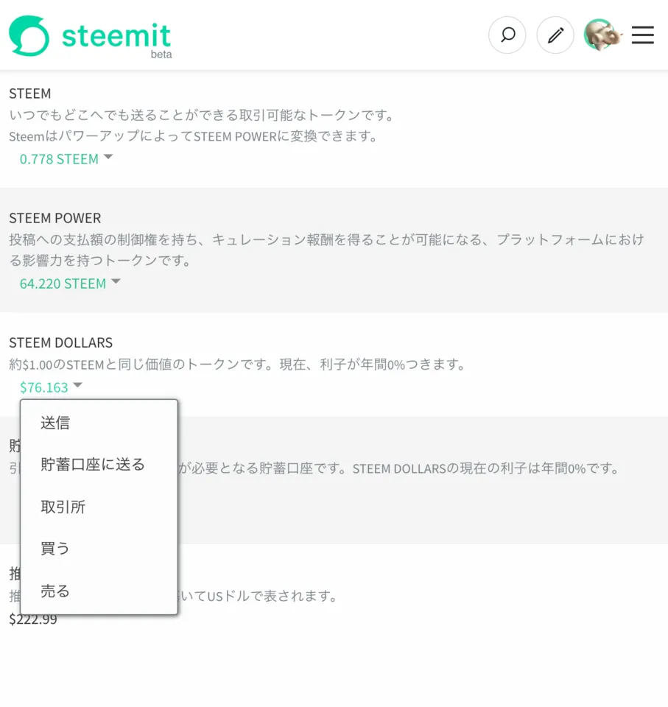Select 送信 from the open menu
This screenshot has height=707, width=668.
[55, 422]
